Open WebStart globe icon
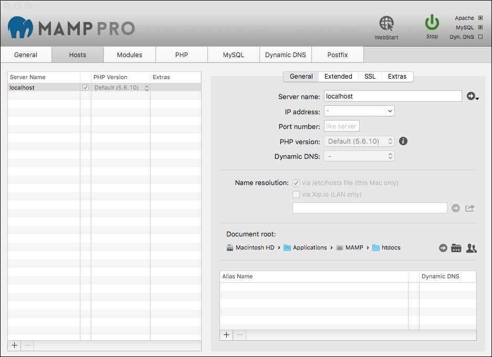This screenshot has width=492, height=357. tap(386, 24)
